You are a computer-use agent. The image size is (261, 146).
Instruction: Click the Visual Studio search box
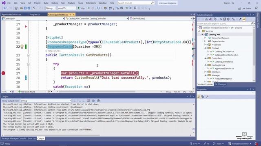click(x=136, y=3)
